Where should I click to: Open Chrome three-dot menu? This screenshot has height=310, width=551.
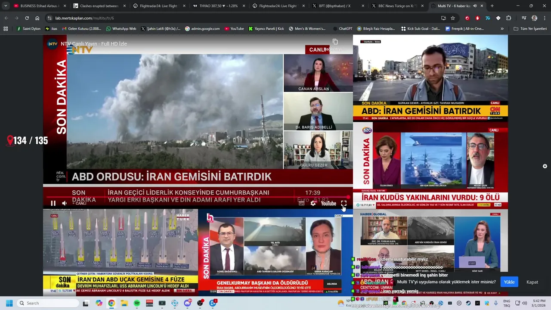(544, 18)
